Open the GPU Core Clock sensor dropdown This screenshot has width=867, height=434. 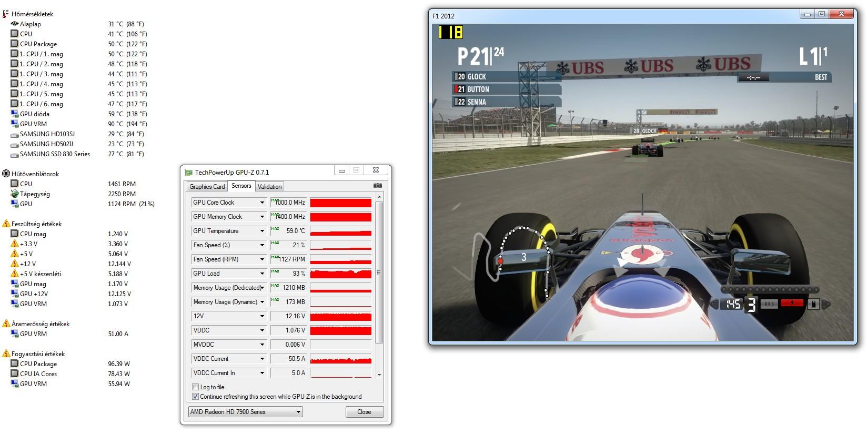coord(262,203)
